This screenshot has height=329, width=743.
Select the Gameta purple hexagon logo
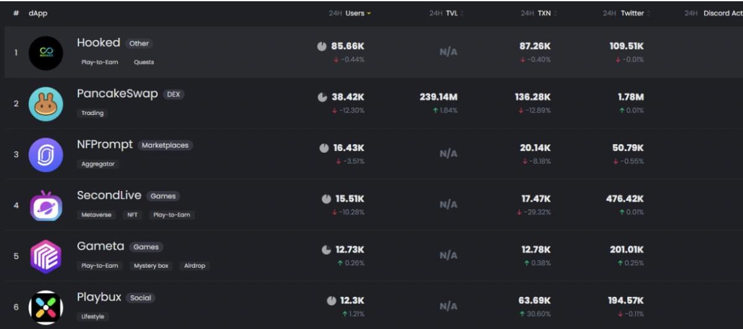pyautogui.click(x=46, y=256)
